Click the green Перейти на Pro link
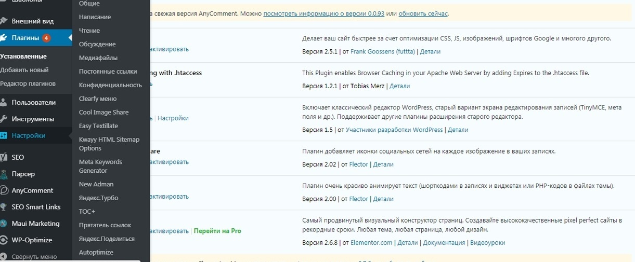 point(217,231)
